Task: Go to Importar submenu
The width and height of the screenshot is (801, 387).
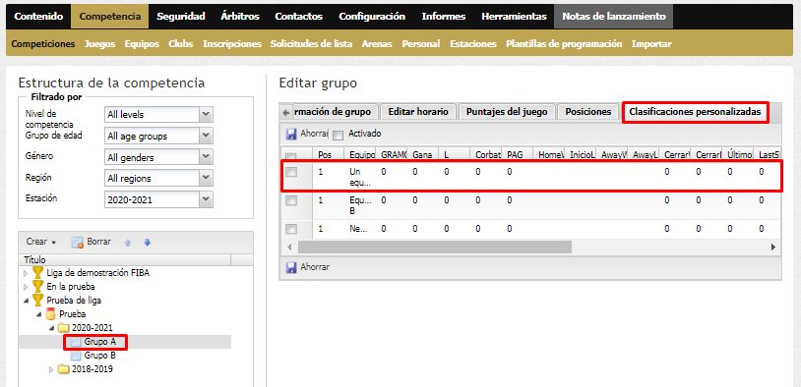Action: [651, 44]
